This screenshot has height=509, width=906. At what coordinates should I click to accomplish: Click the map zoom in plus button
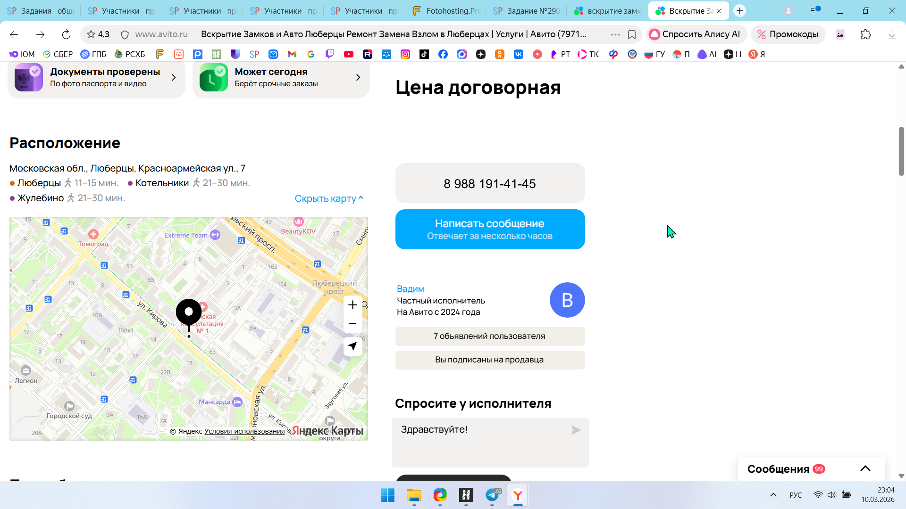[352, 305]
